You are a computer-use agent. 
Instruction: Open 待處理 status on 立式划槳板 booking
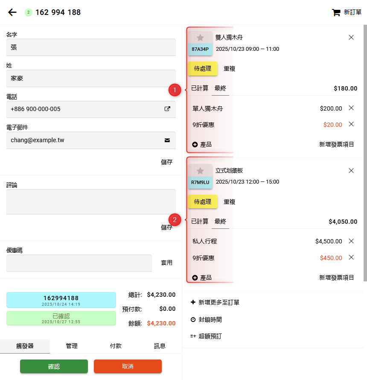click(x=203, y=202)
